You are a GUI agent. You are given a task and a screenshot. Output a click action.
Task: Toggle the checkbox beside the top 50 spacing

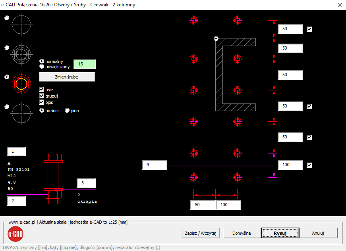[x=309, y=29]
